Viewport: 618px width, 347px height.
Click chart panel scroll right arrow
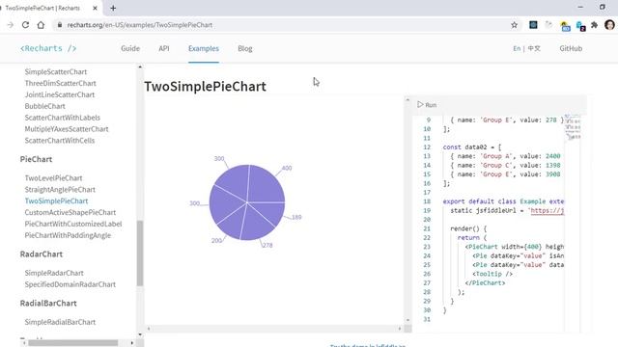coord(399,328)
